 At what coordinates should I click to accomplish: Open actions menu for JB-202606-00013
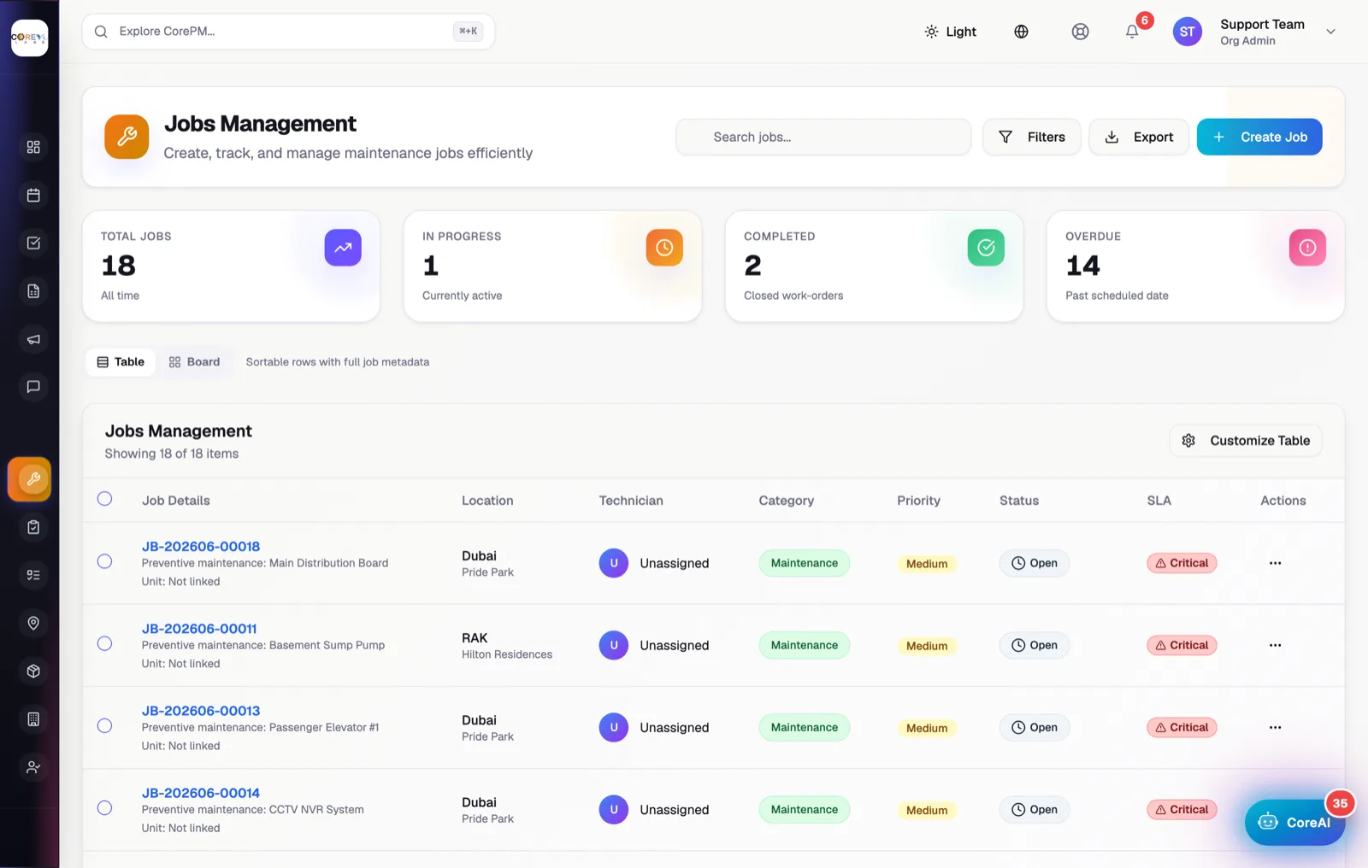tap(1275, 727)
